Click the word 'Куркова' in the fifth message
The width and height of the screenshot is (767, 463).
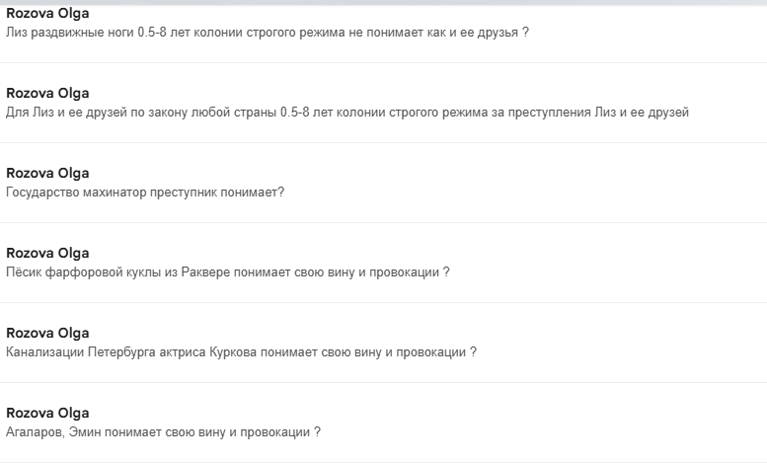pyautogui.click(x=233, y=351)
